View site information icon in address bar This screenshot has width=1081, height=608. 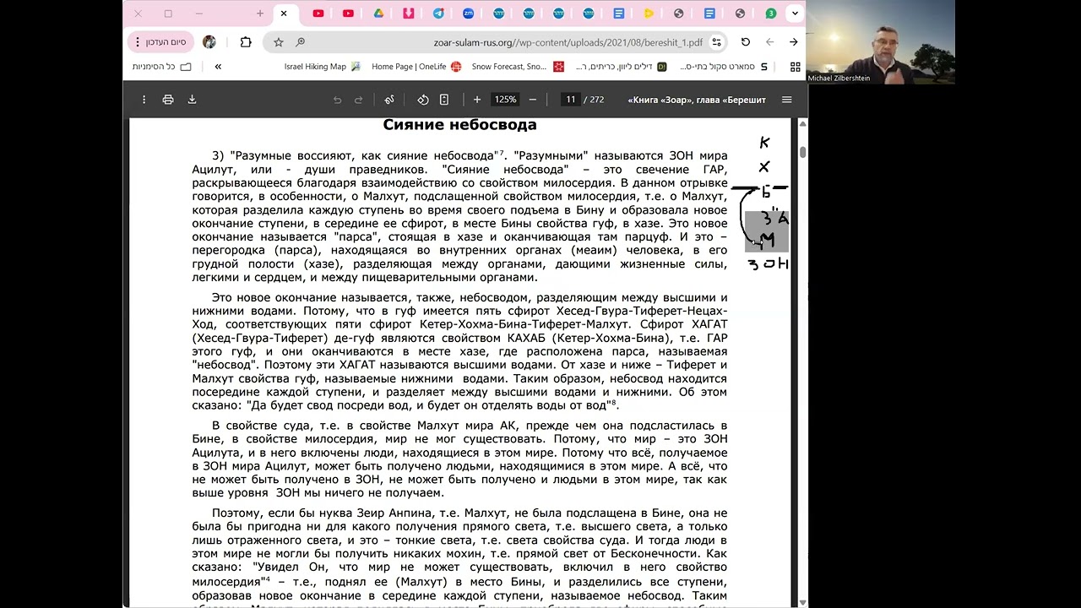[x=716, y=42]
